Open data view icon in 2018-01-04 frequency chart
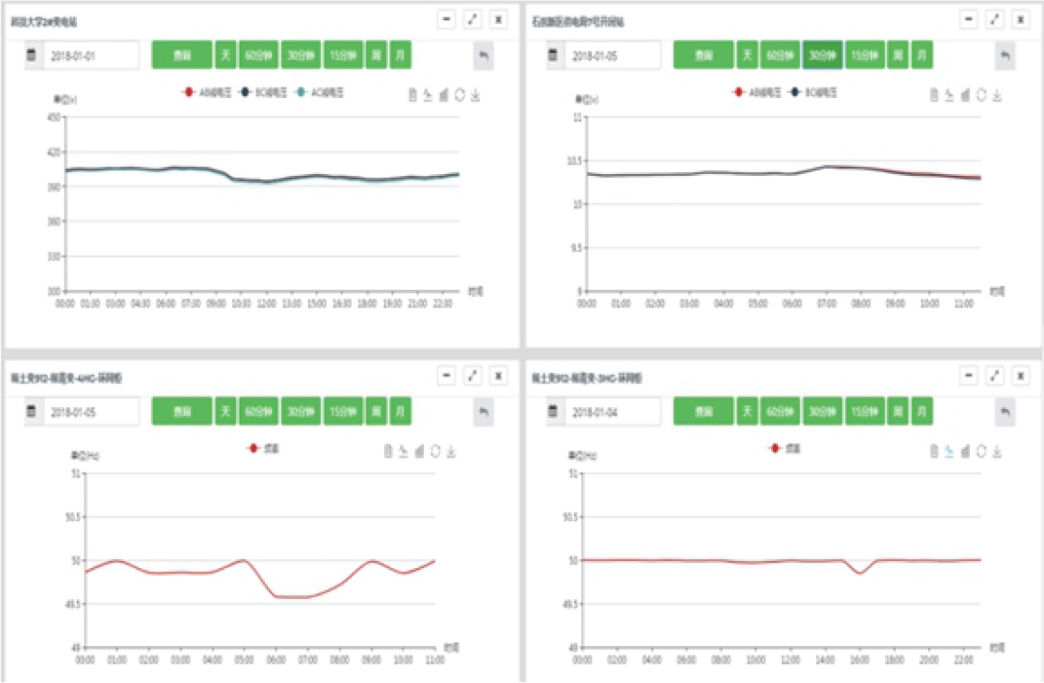This screenshot has width=1044, height=683. [x=934, y=452]
